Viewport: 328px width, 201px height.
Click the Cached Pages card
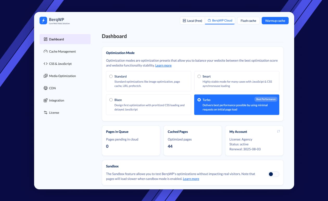pyautogui.click(x=193, y=140)
